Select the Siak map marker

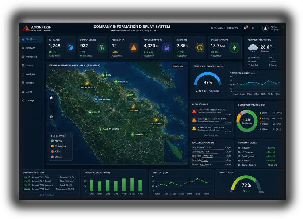(x=128, y=95)
